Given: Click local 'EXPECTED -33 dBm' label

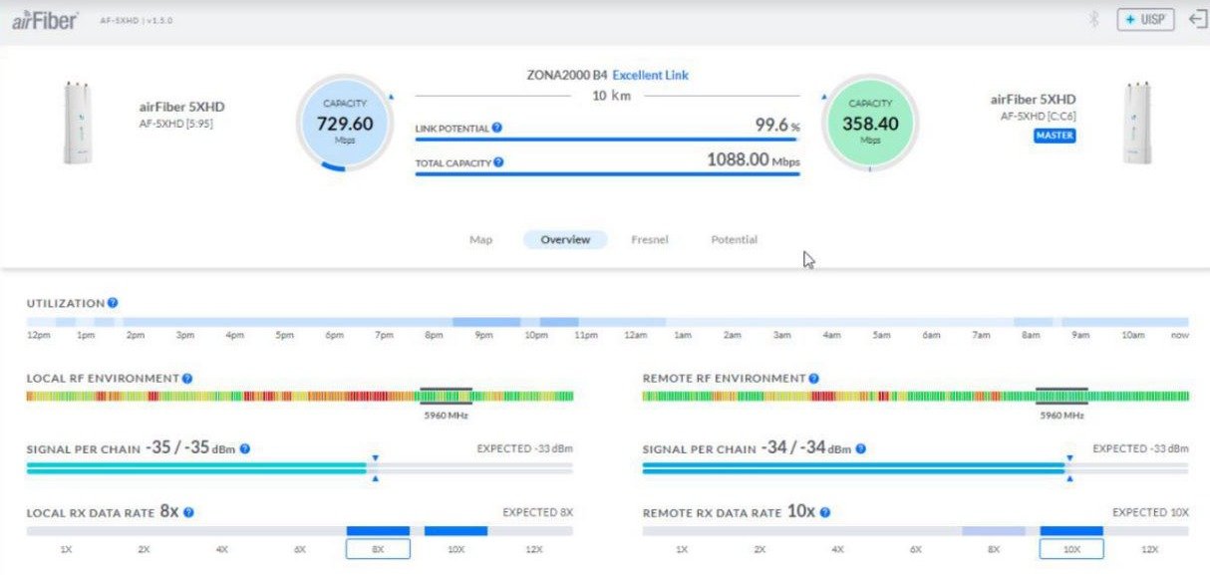Looking at the screenshot, I should [x=525, y=449].
